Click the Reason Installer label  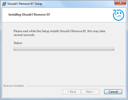(x=14, y=86)
